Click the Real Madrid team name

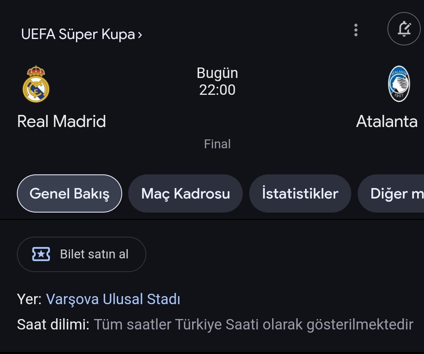(61, 121)
